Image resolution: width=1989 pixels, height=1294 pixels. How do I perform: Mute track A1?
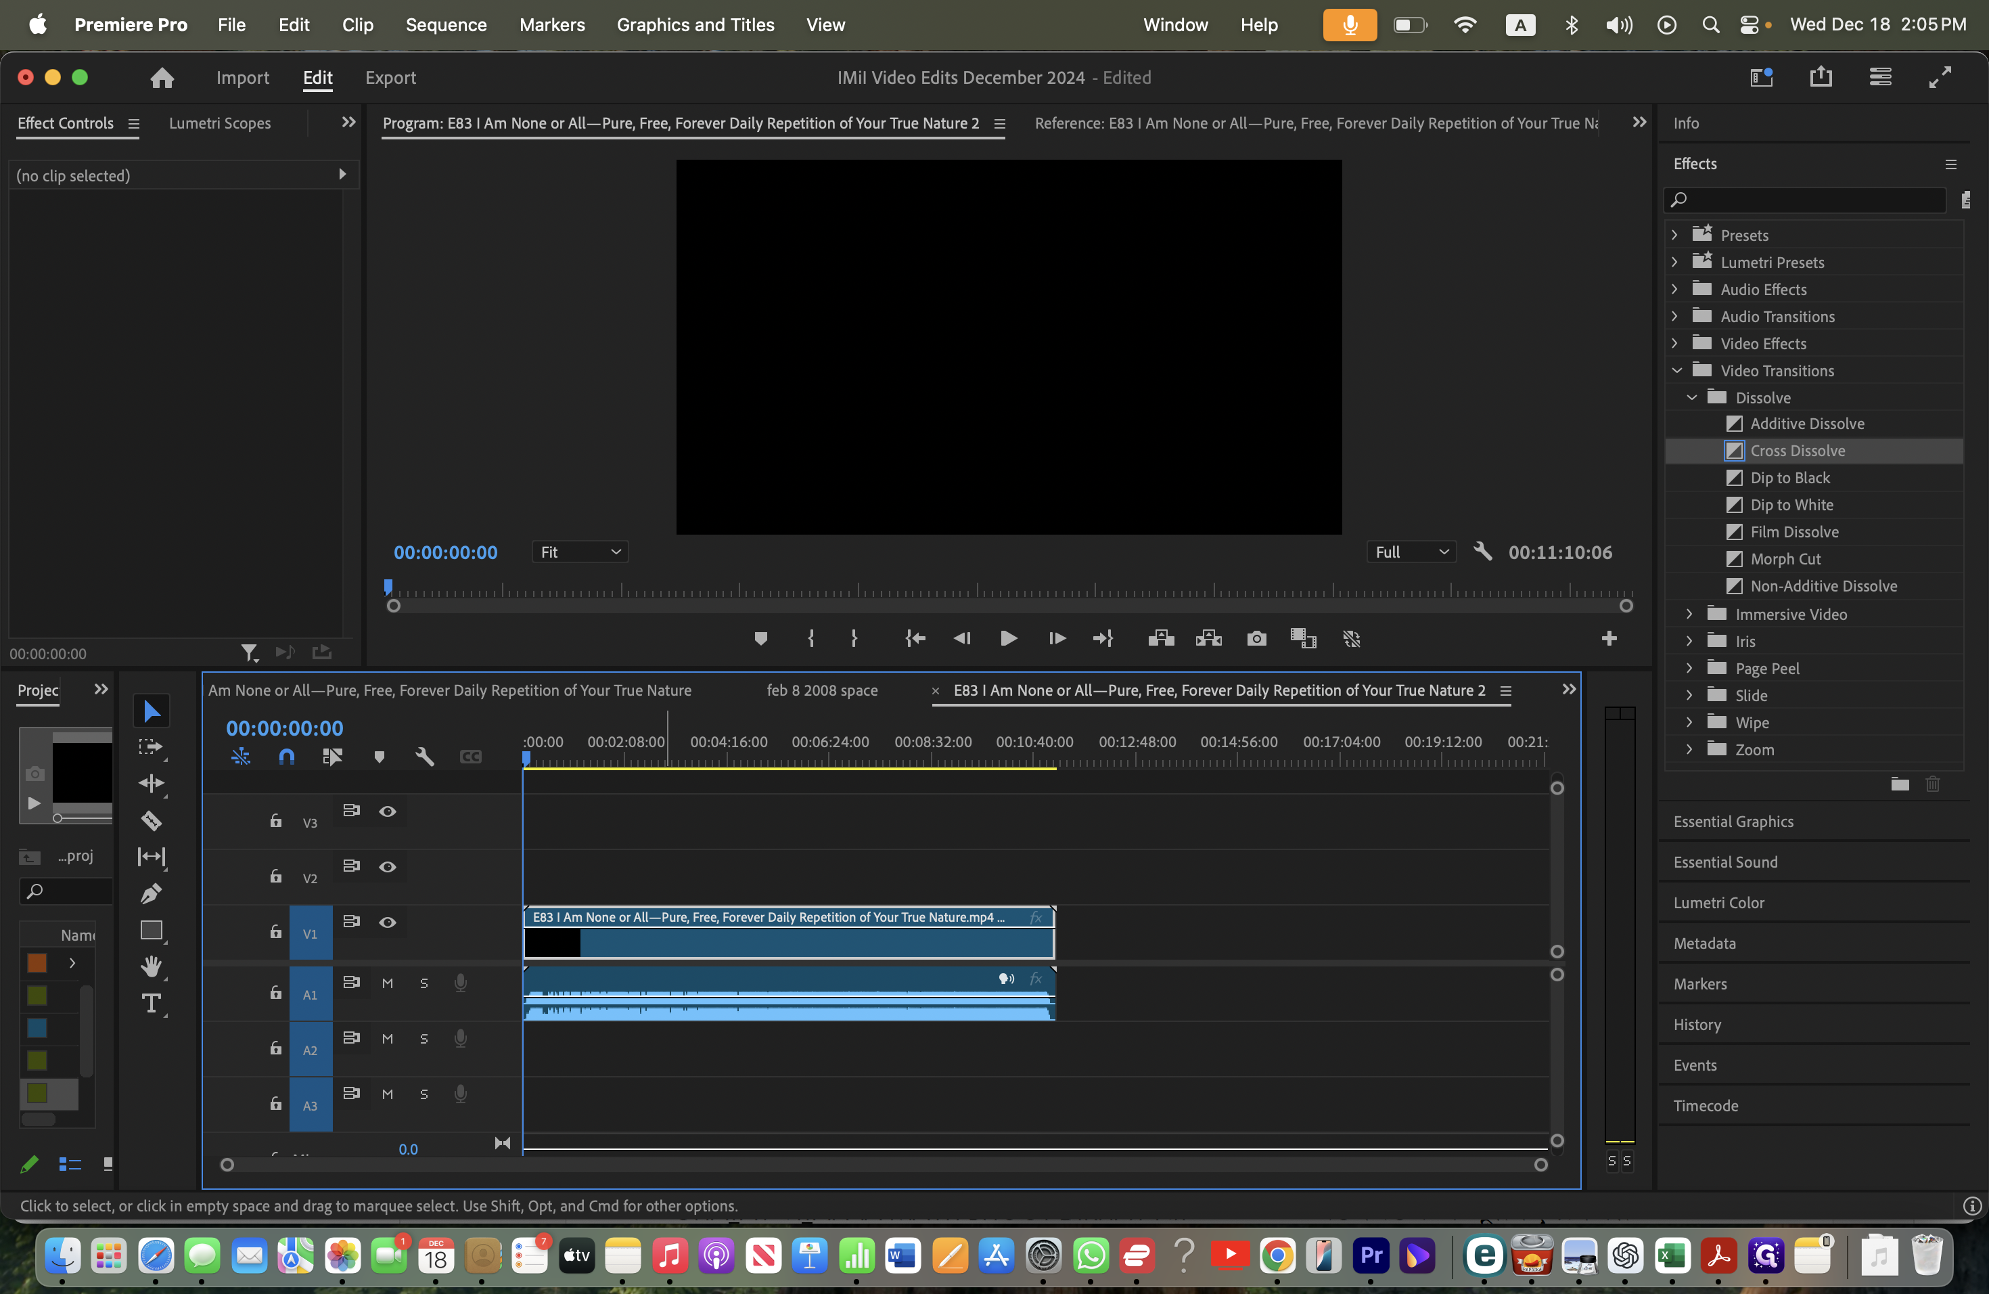(x=387, y=983)
